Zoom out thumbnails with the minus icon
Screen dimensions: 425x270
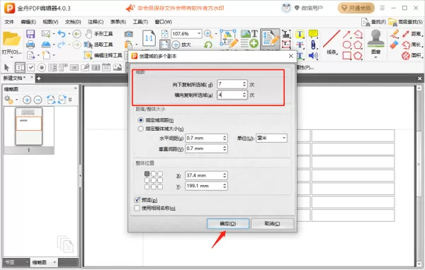click(38, 100)
